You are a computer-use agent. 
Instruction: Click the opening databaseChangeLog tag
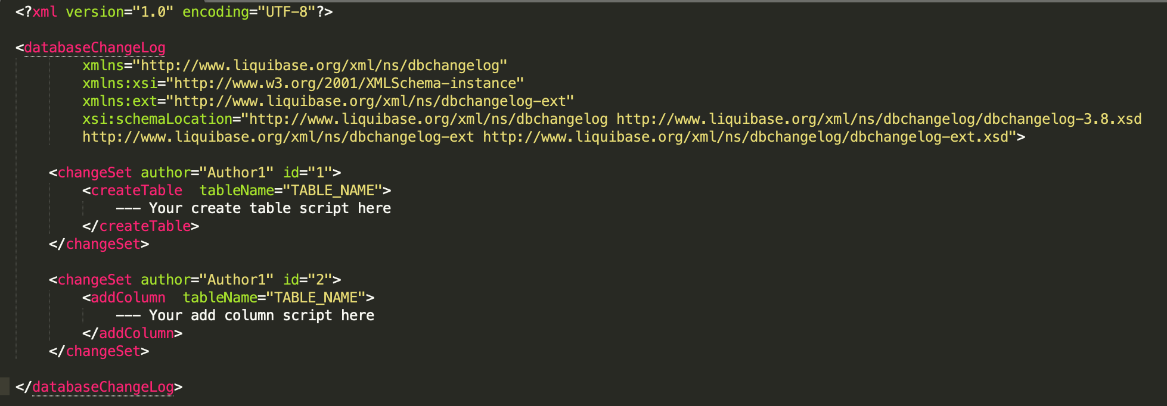tap(91, 48)
